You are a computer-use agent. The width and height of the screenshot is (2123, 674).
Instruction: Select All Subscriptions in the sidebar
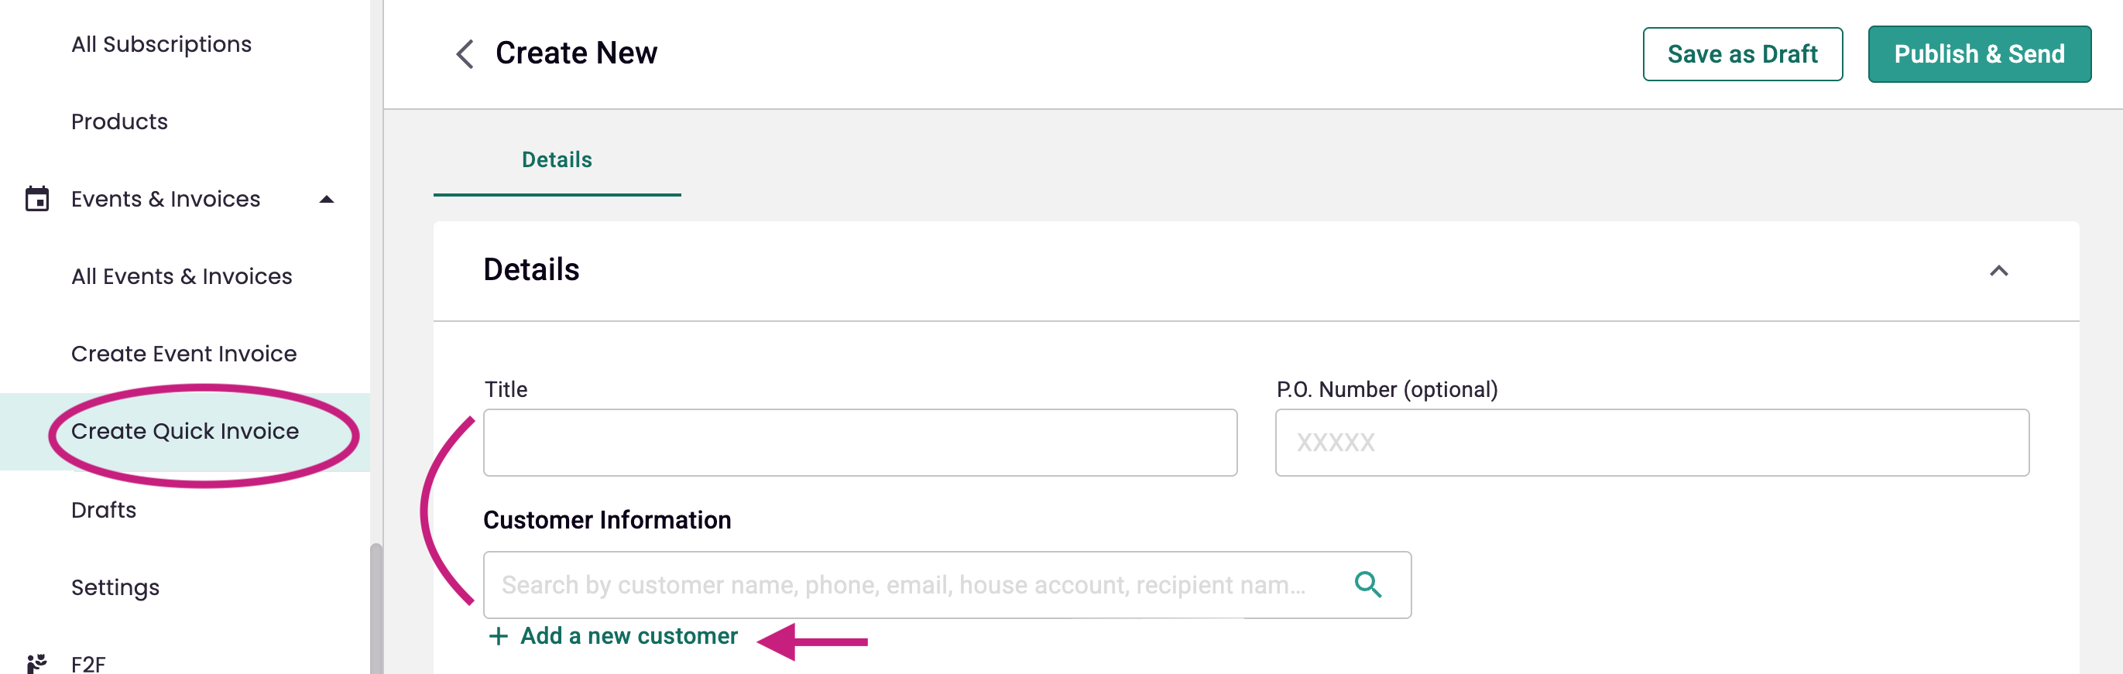pos(161,43)
